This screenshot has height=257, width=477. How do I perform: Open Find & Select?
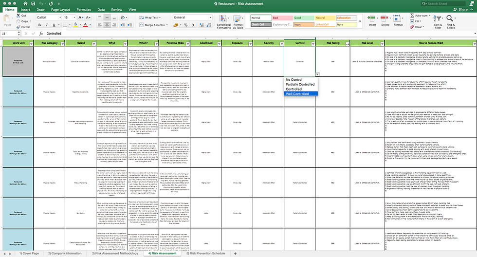click(x=451, y=21)
